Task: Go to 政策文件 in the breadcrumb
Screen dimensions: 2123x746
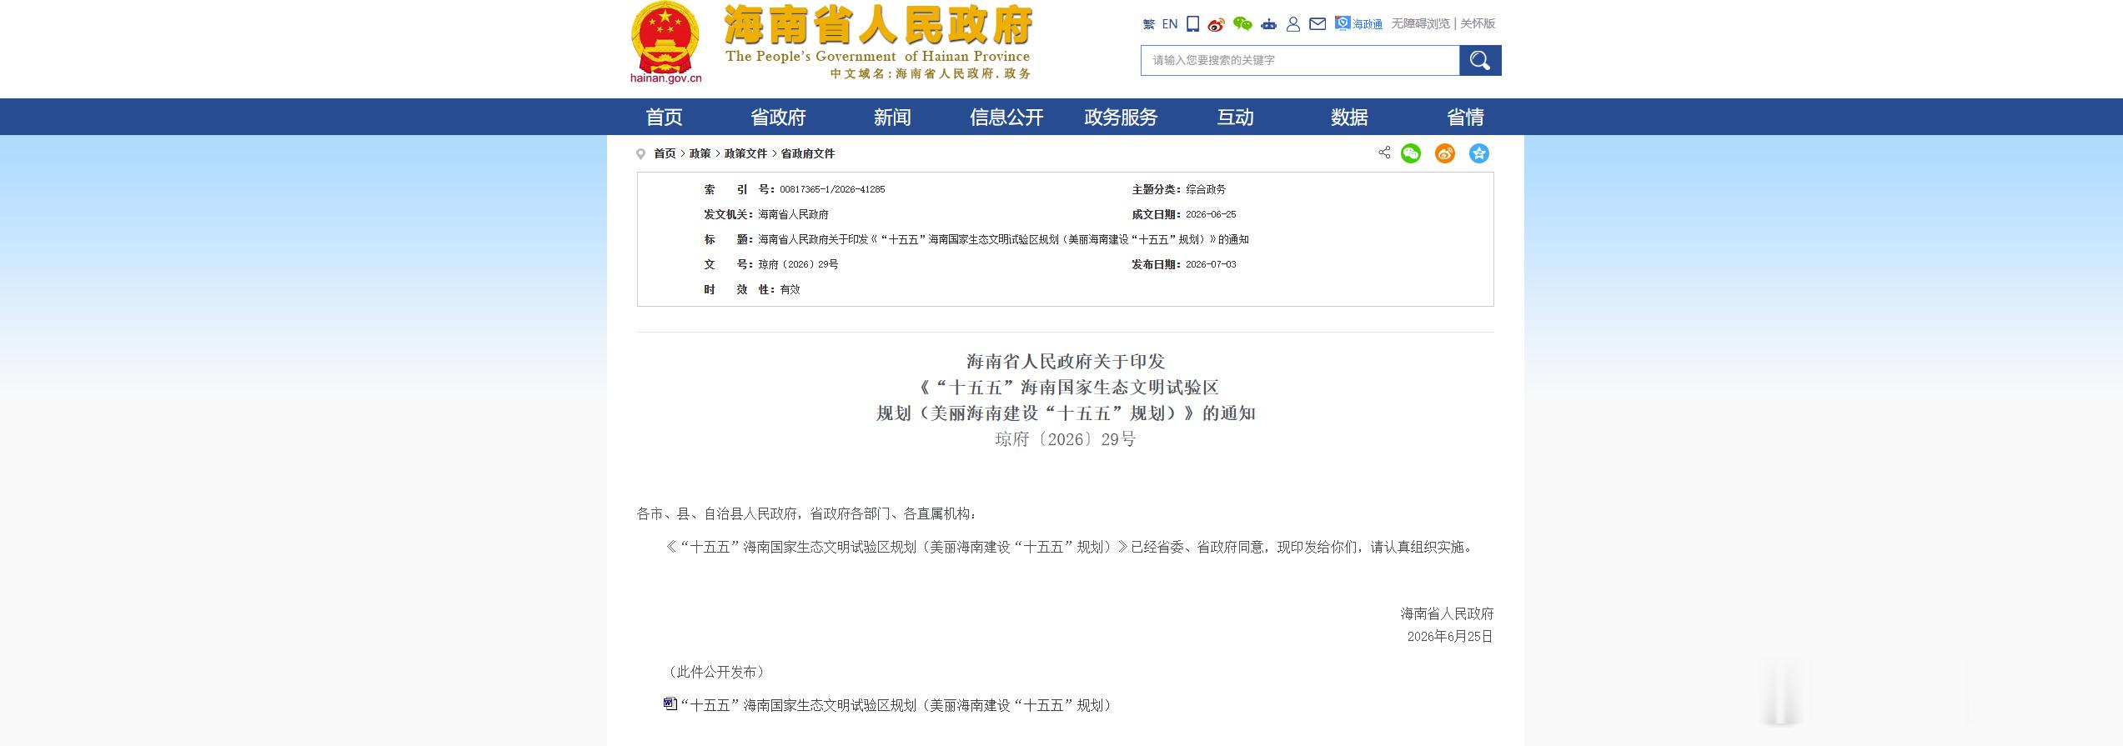Action: pos(745,153)
